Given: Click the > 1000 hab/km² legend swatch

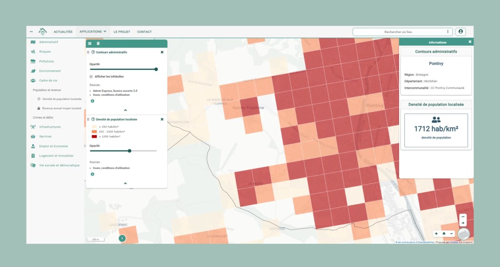Looking at the screenshot, I should 94,137.
